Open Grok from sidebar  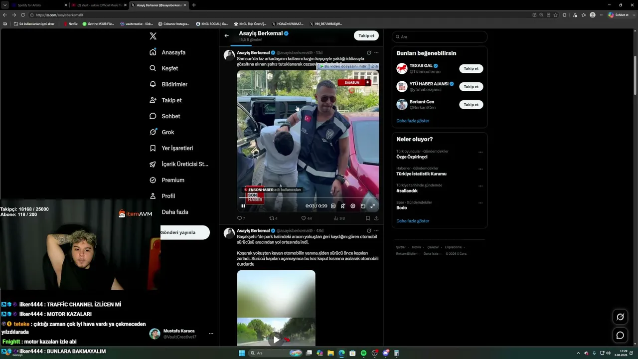pyautogui.click(x=162, y=132)
